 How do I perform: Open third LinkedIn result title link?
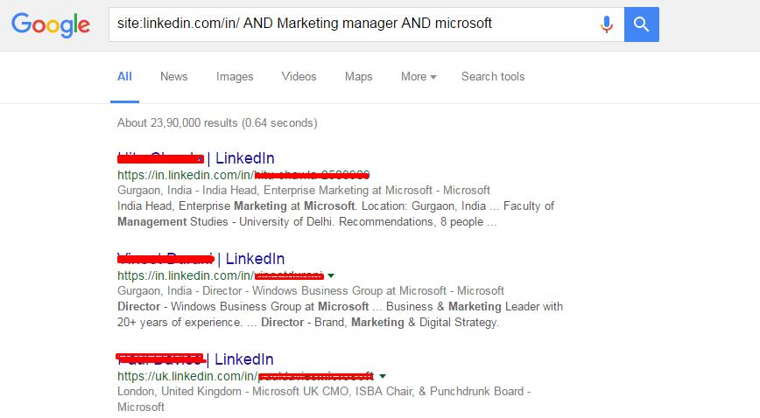point(195,359)
